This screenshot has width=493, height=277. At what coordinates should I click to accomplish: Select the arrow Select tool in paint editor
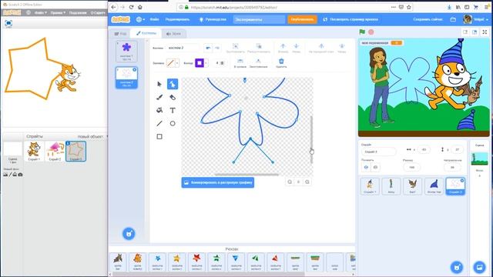pyautogui.click(x=159, y=84)
